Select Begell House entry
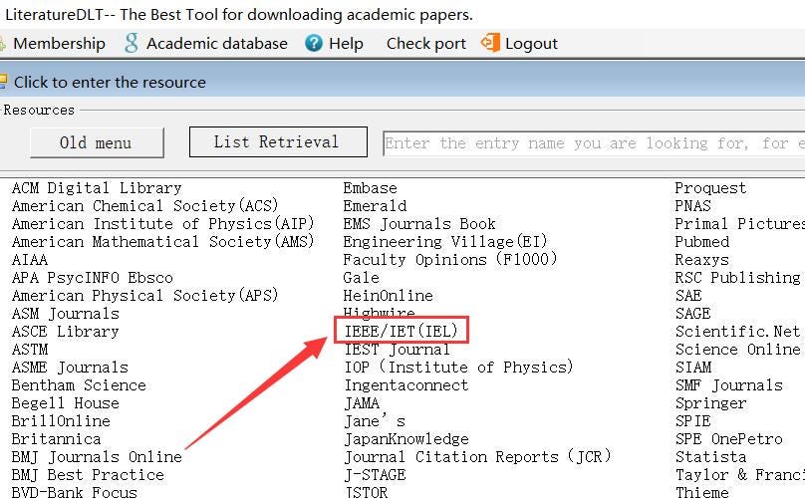 [65, 403]
